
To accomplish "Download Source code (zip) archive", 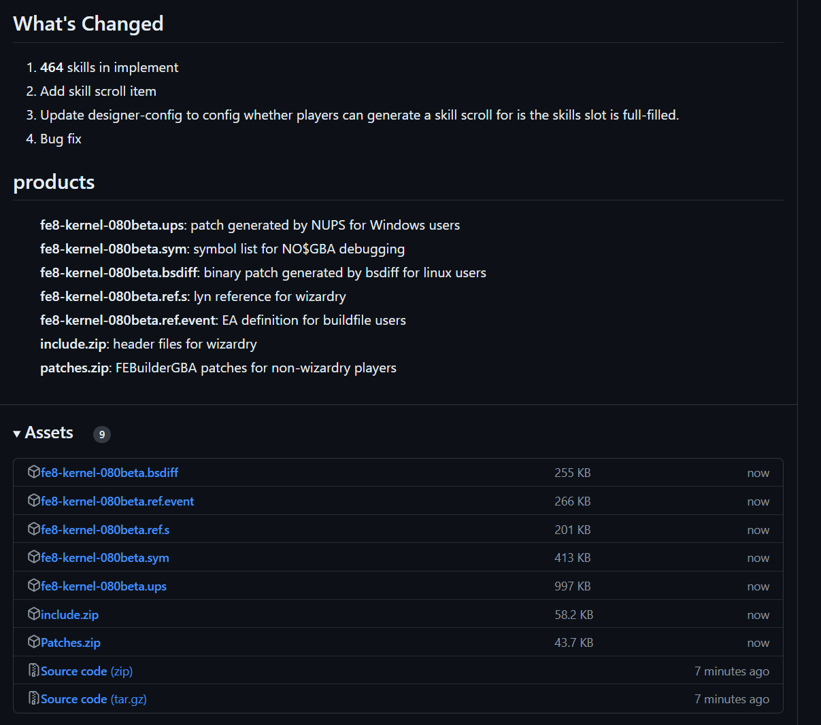I will [86, 671].
